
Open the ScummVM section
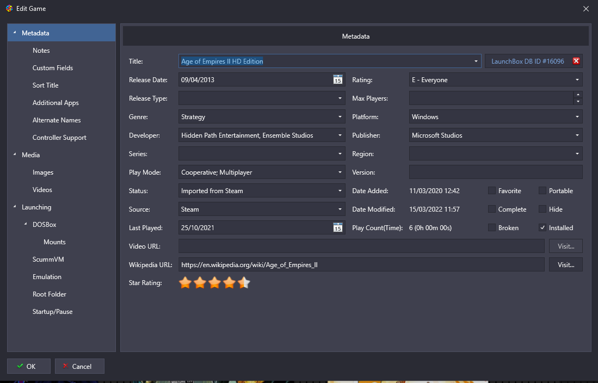coord(48,260)
